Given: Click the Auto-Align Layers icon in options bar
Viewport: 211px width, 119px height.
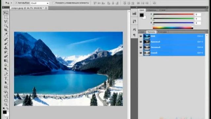Looking at the screenshot, I should 155,3.
